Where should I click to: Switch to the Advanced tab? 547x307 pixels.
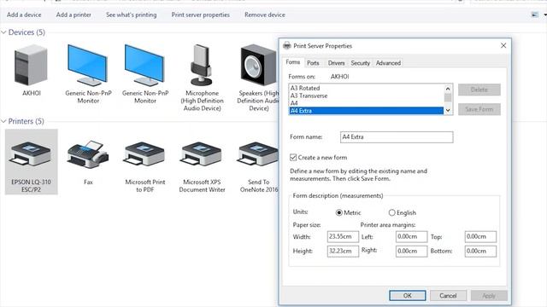[x=388, y=63]
